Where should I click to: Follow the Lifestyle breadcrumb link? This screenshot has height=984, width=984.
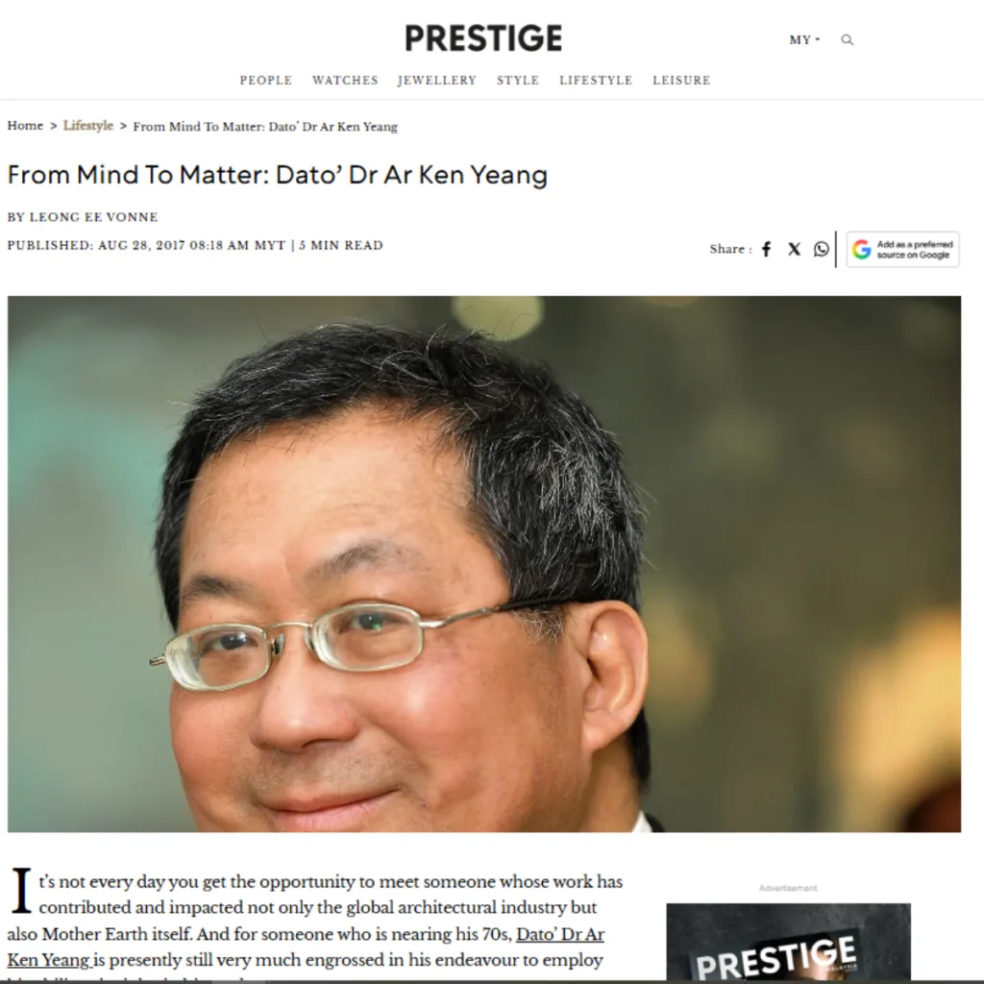(x=87, y=126)
